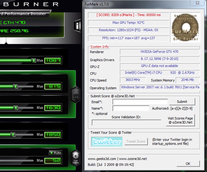Select the 1087 max value box
207x172 pixels.
point(53,61)
